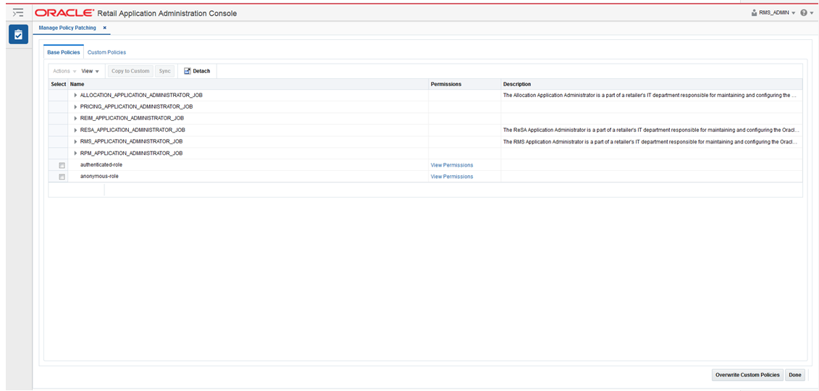Click RESA_APPLICATION_ADMINISTRATOR_JOB name text
The height and width of the screenshot is (391, 819).
pyautogui.click(x=133, y=130)
